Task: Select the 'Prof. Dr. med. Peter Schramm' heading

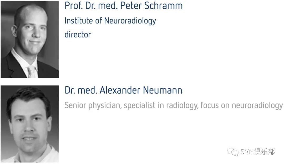Action: point(124,6)
